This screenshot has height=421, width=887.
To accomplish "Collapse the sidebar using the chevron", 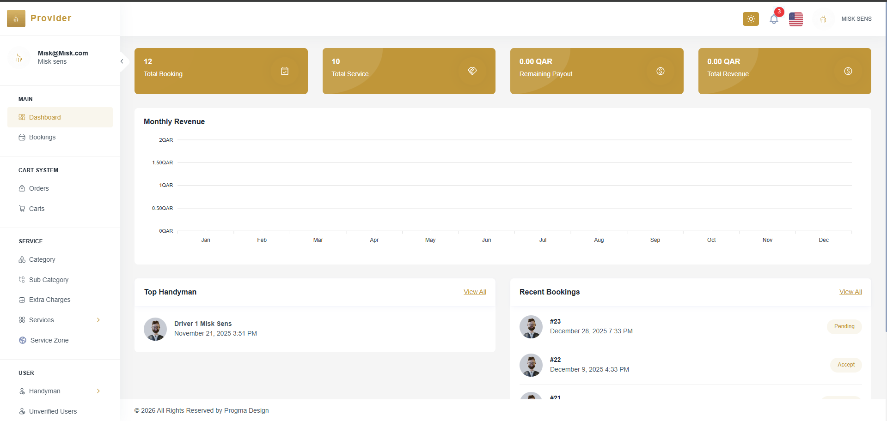I will pyautogui.click(x=121, y=60).
